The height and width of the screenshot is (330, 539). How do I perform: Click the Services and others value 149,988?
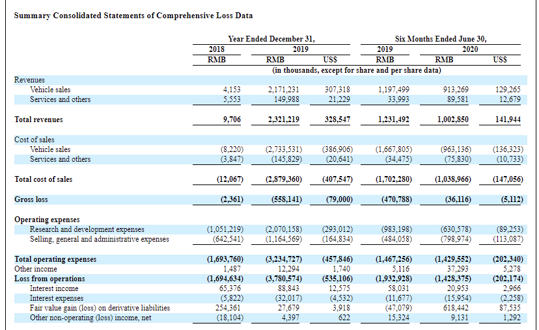coord(286,99)
